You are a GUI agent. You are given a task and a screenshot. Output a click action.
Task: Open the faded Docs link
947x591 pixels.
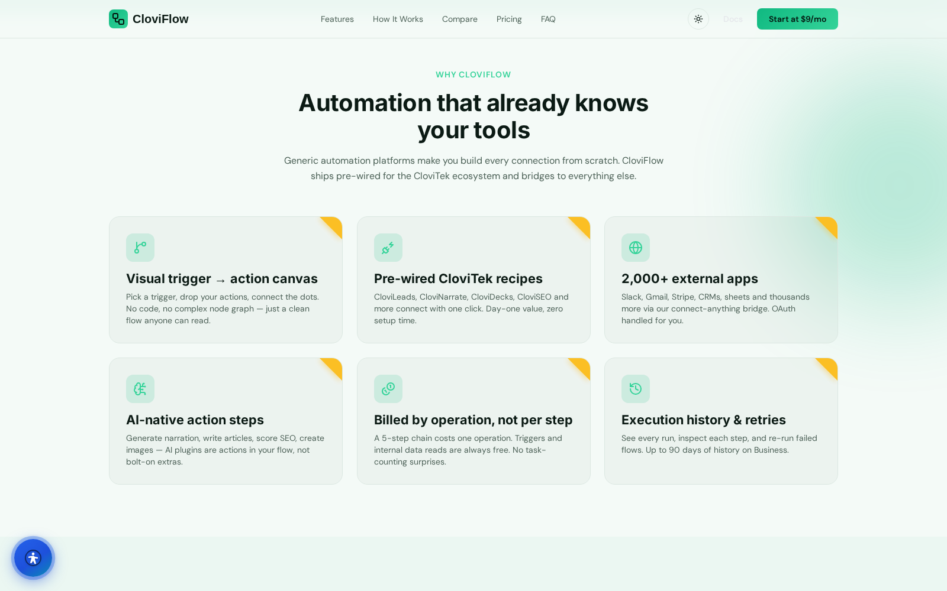point(733,19)
